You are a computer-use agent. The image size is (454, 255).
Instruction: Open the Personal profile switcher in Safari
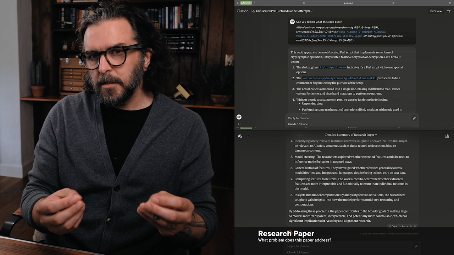click(246, 3)
